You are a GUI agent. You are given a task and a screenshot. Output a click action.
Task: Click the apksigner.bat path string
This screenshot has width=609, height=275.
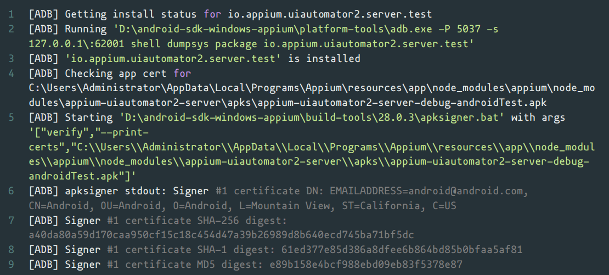tap(312, 117)
